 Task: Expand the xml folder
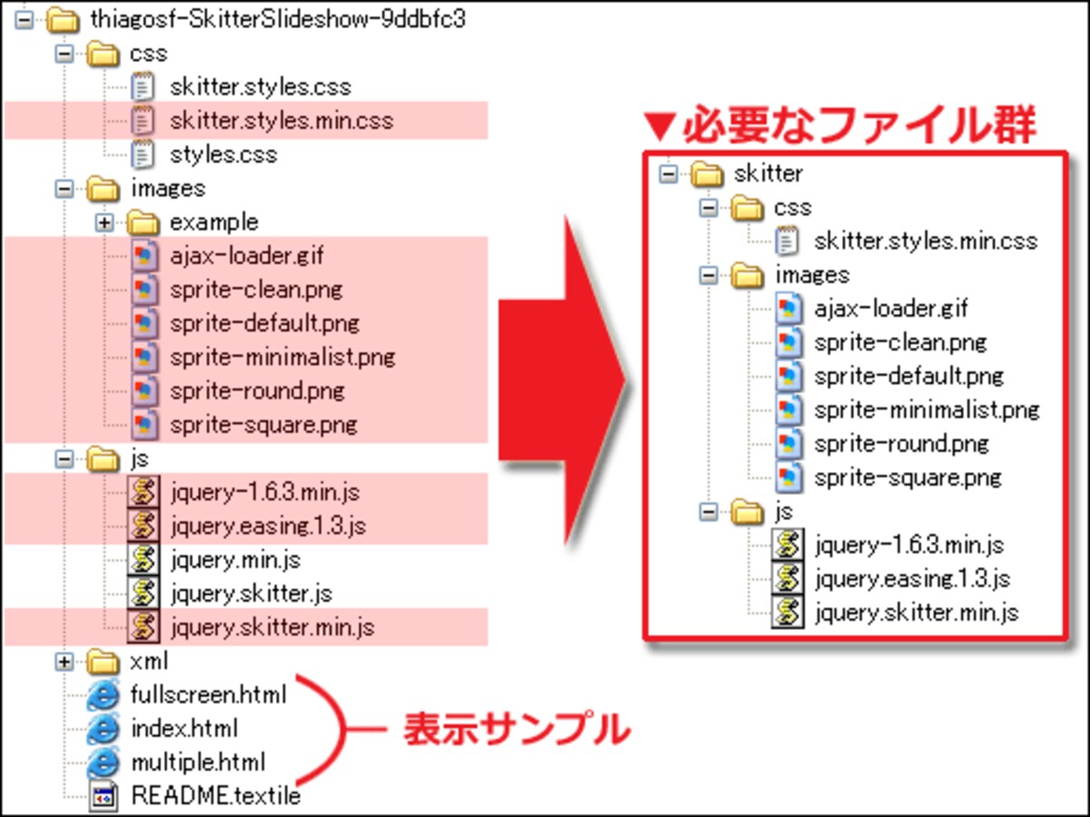pyautogui.click(x=64, y=661)
